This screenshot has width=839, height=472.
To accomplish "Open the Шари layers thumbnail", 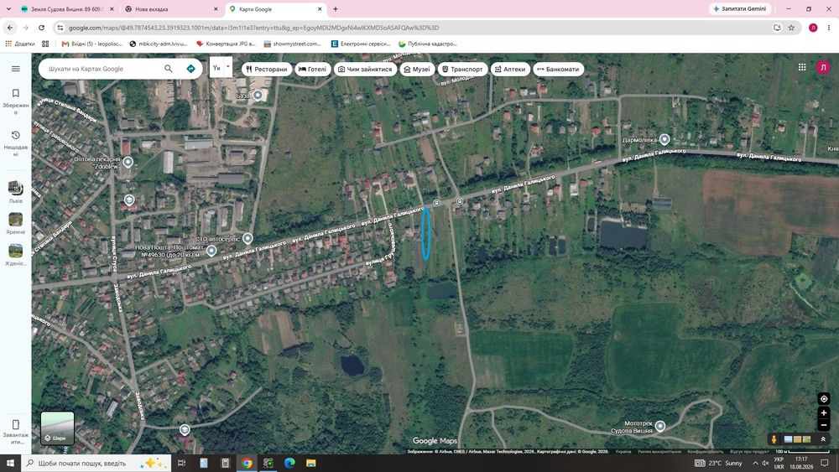I will [57, 428].
